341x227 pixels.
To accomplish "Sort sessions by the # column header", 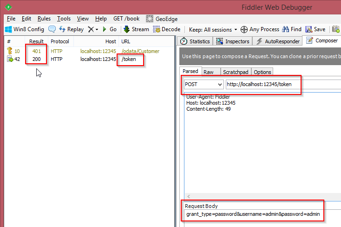I will coord(9,41).
